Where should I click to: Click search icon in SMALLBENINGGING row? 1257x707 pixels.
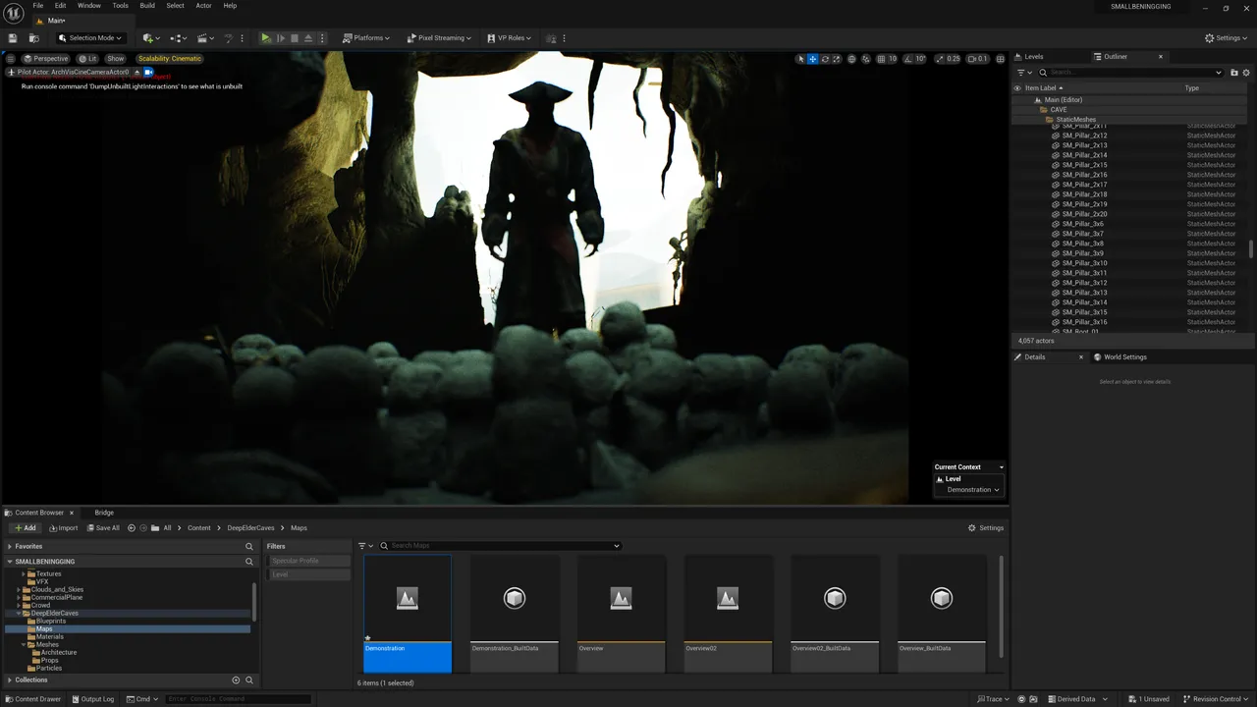click(x=249, y=562)
